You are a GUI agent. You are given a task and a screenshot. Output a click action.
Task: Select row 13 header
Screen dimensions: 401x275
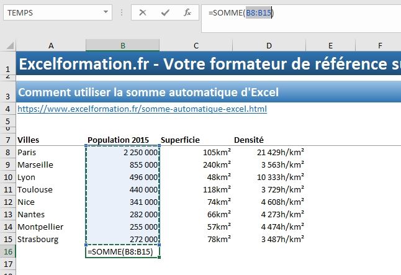click(7, 214)
